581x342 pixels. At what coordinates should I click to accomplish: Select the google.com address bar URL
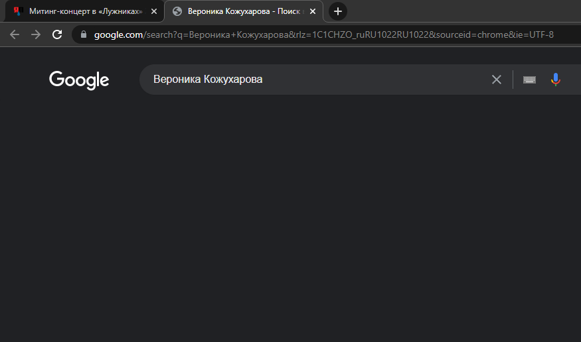tap(323, 34)
